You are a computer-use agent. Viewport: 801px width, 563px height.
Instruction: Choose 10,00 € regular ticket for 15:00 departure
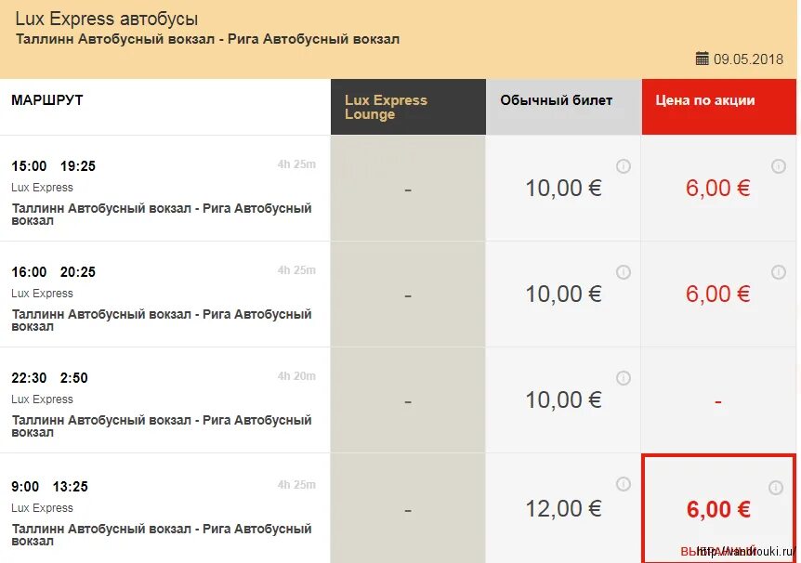[x=564, y=188]
